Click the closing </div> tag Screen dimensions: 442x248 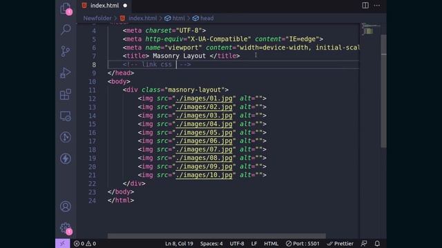[134, 183]
